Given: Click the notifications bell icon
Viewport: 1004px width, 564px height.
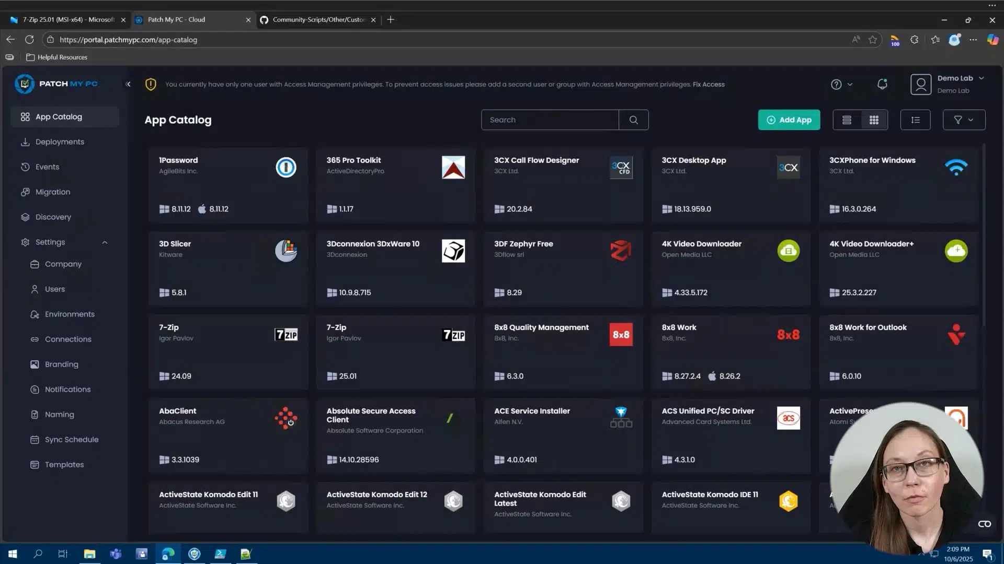Looking at the screenshot, I should click(x=882, y=84).
